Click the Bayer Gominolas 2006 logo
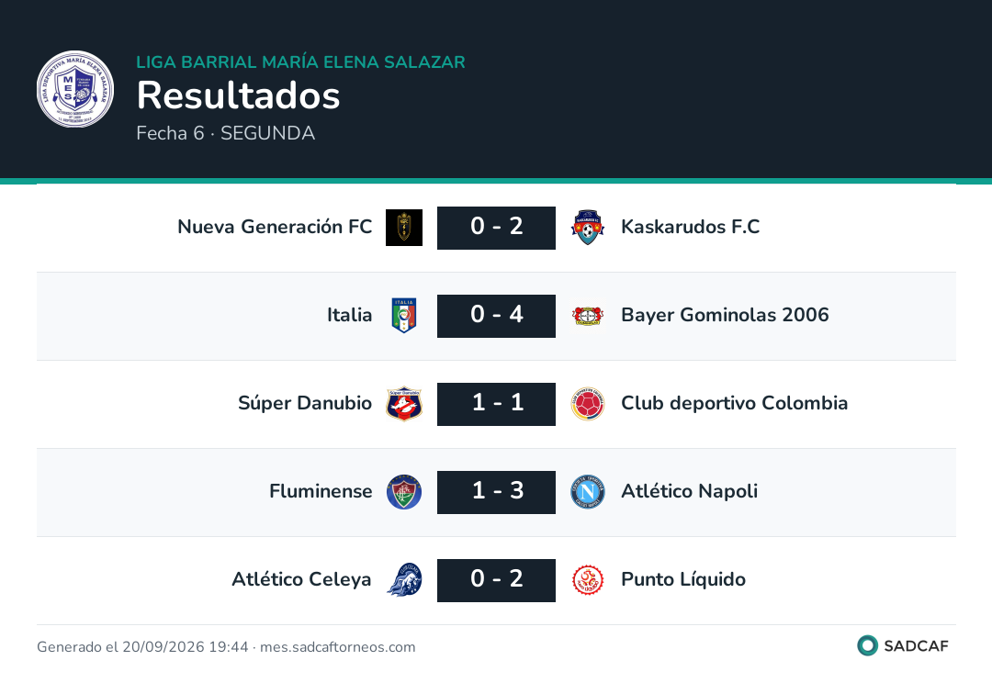992x694 pixels. click(588, 316)
